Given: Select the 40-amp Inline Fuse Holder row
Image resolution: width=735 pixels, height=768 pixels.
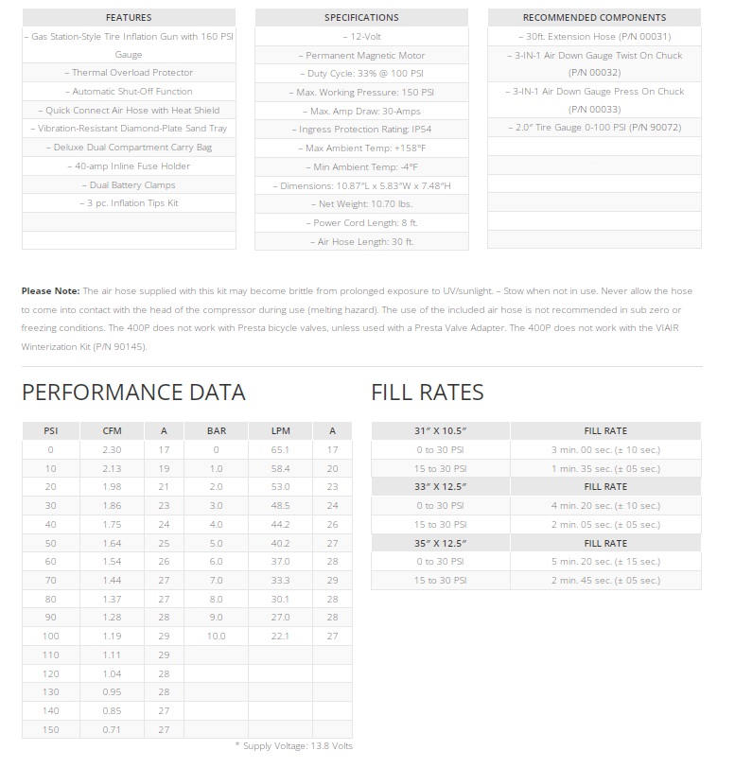Looking at the screenshot, I should click(x=129, y=166).
